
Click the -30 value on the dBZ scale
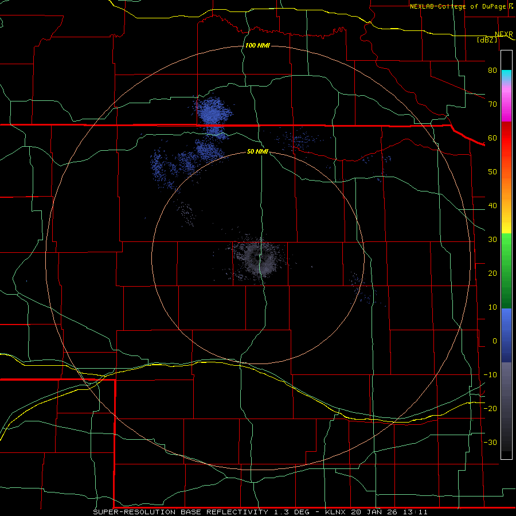490,443
